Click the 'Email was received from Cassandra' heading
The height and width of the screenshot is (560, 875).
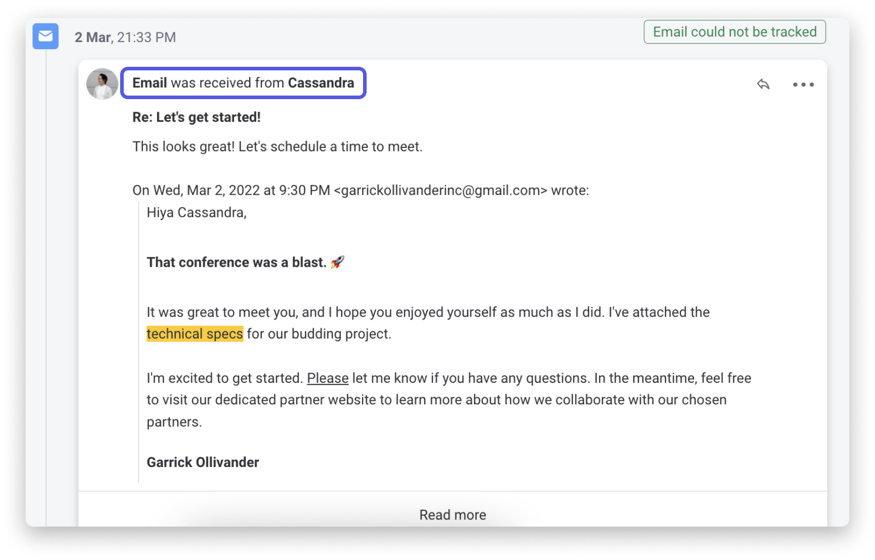[x=243, y=82]
